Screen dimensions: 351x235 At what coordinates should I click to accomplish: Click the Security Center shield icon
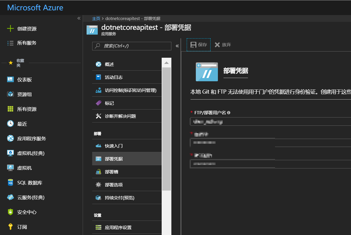[10, 212]
